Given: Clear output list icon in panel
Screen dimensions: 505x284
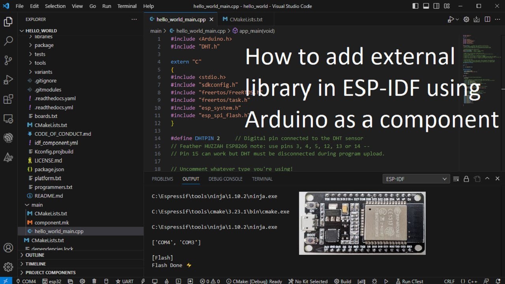Looking at the screenshot, I should 456,179.
